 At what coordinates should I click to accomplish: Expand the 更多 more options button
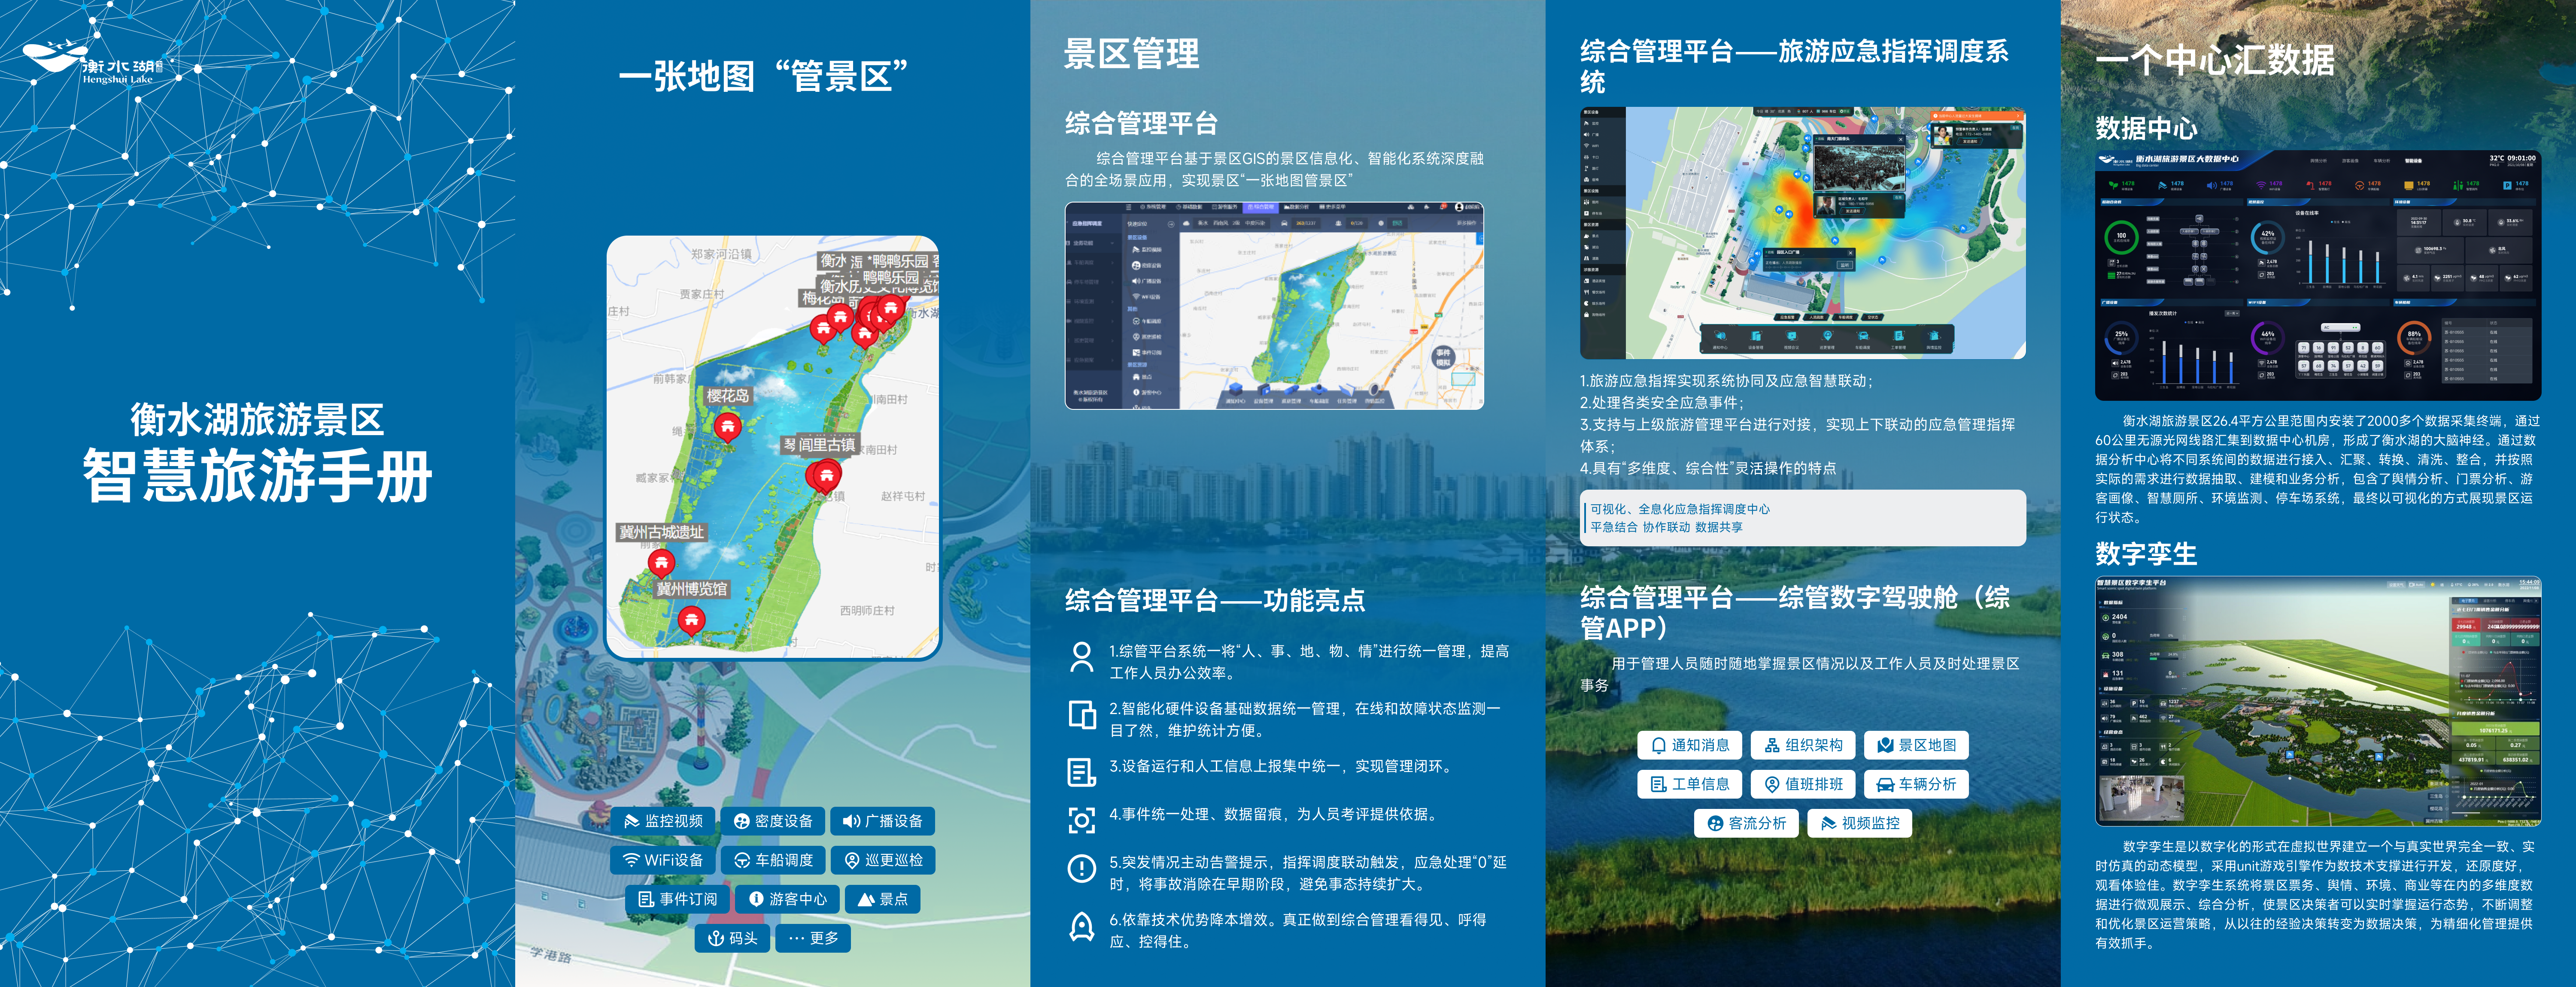pos(813,938)
